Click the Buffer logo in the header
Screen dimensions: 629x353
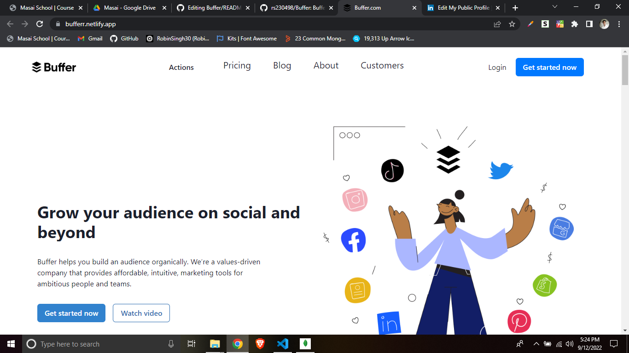54,67
